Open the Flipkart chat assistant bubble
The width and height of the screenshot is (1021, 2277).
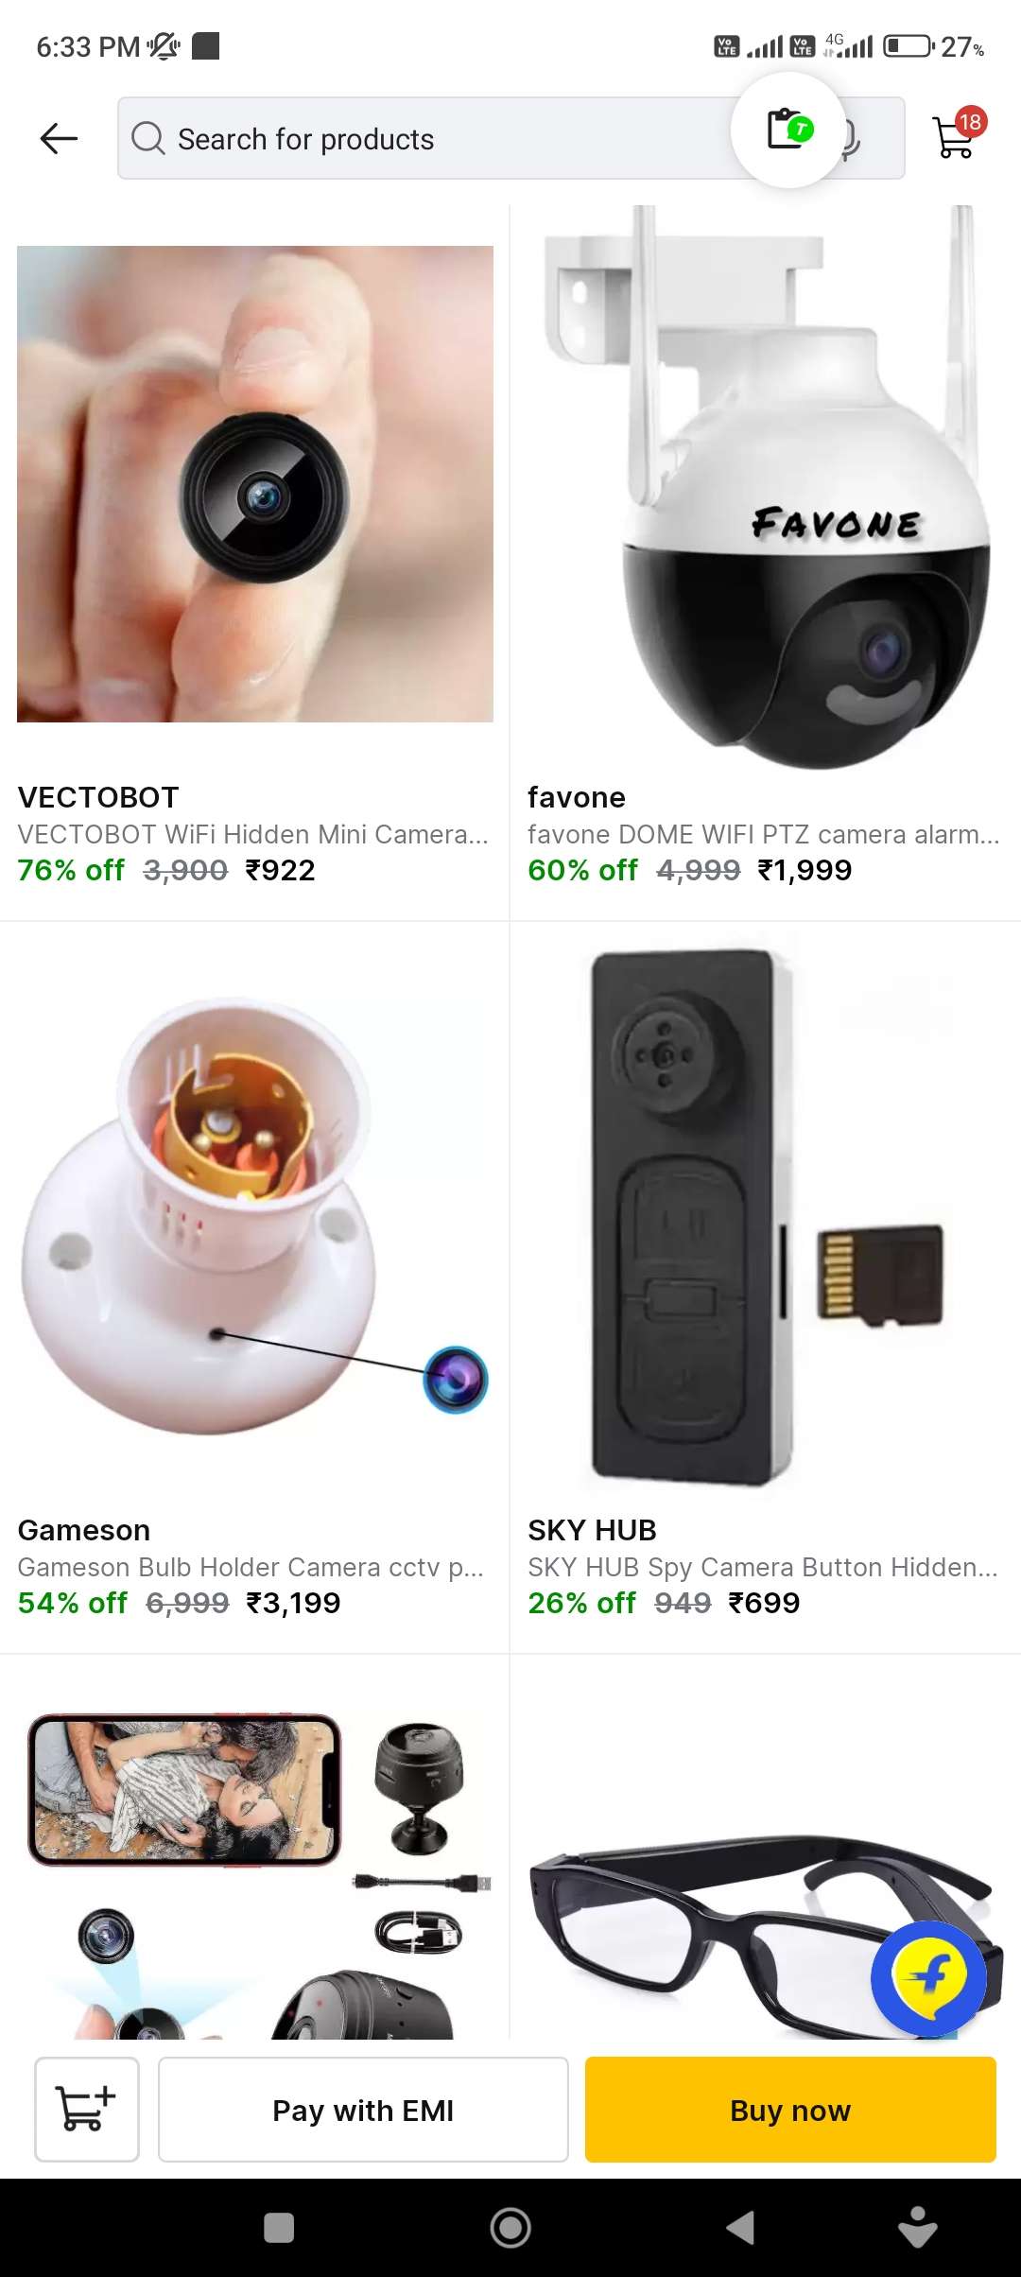[x=930, y=1977]
